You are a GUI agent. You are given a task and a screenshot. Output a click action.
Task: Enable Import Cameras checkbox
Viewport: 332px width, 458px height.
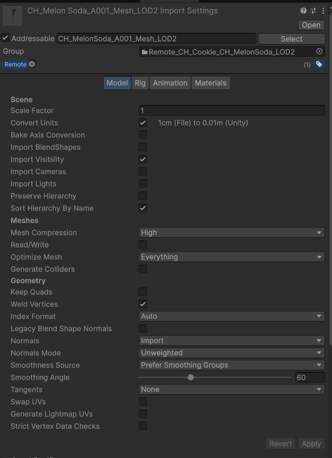(x=143, y=172)
